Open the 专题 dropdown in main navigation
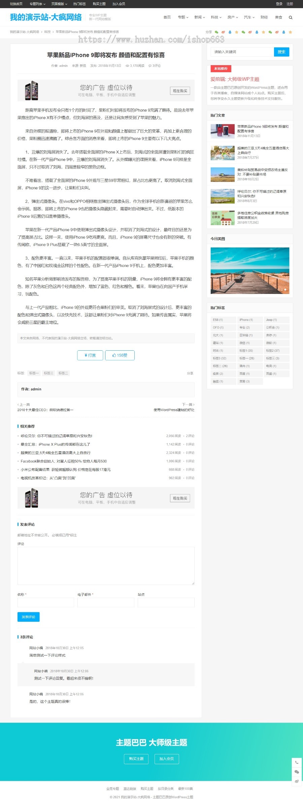 (x=183, y=17)
